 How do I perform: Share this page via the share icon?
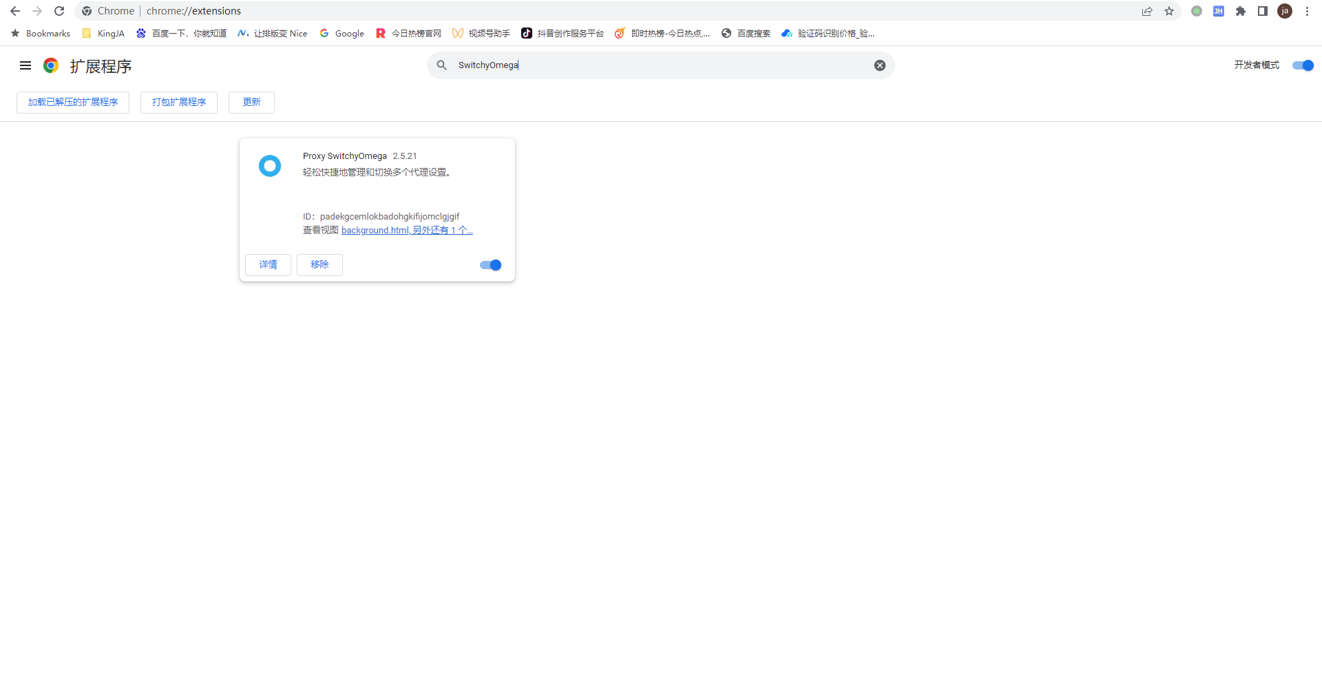(x=1147, y=11)
